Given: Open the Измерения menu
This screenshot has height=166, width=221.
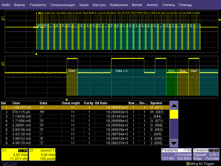Looking at the screenshot, I should [119, 5].
